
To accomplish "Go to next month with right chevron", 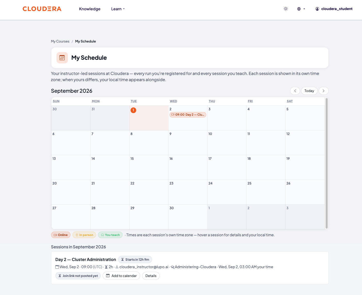I will 324,91.
